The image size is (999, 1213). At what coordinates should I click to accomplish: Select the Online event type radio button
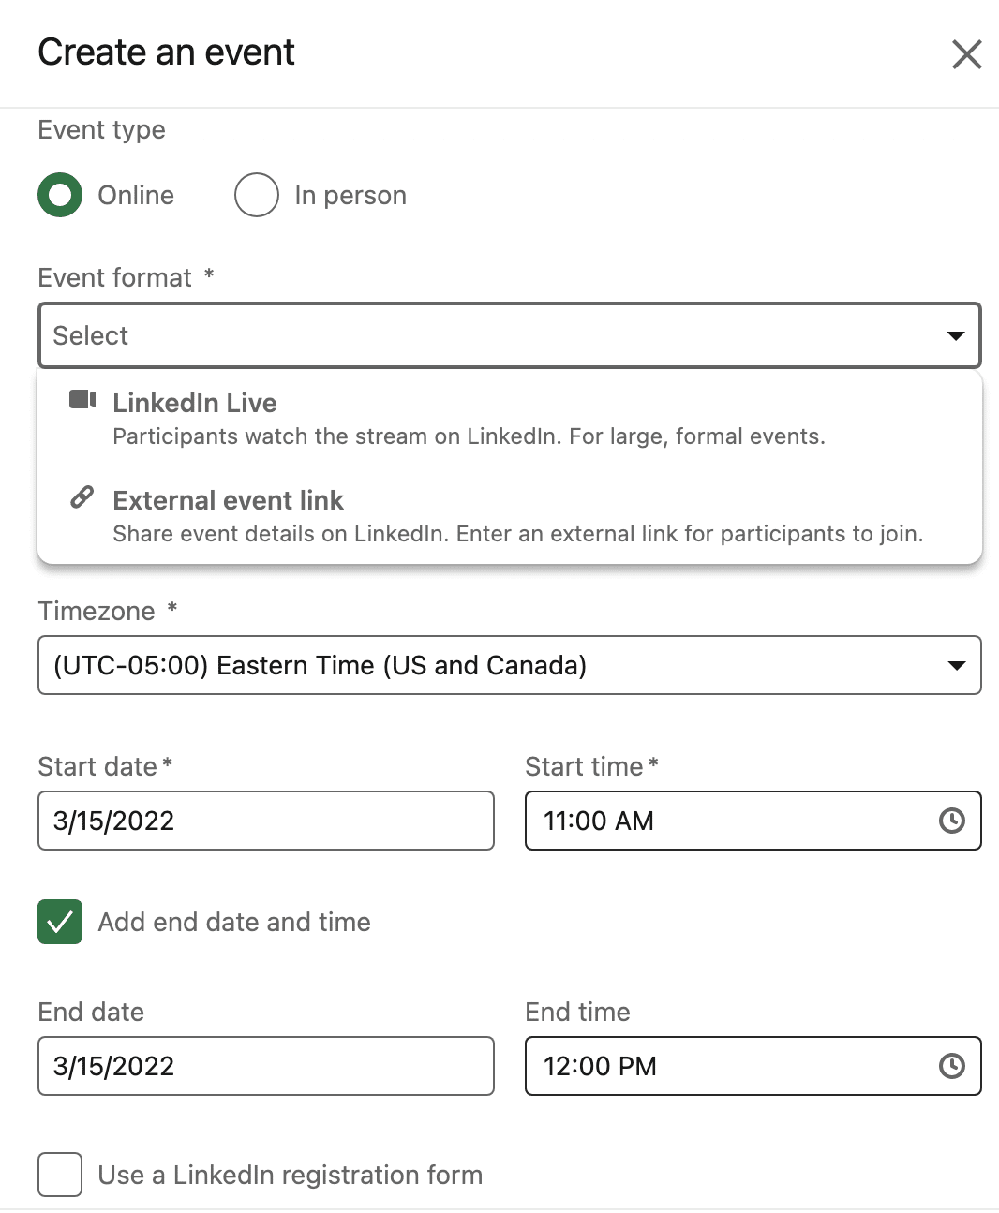click(x=60, y=195)
